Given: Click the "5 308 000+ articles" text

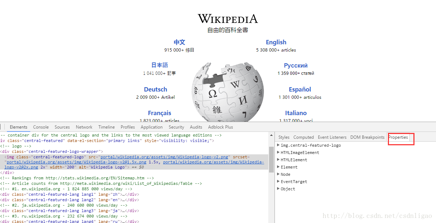Looking at the screenshot, I should pos(276,50).
